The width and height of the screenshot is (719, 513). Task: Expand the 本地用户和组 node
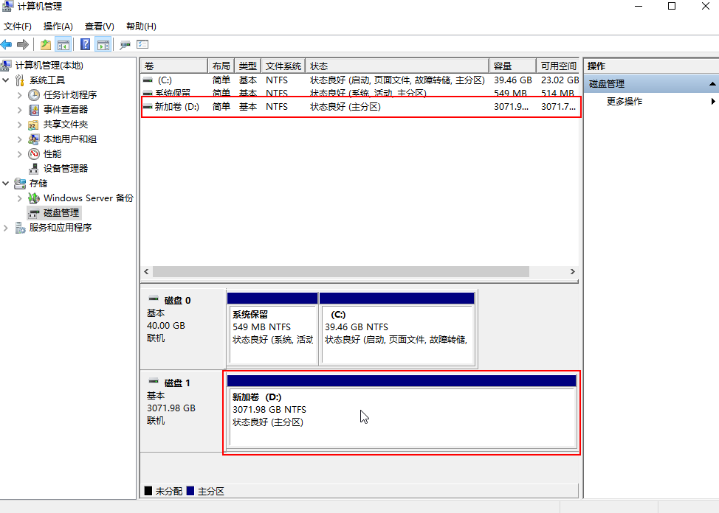19,139
